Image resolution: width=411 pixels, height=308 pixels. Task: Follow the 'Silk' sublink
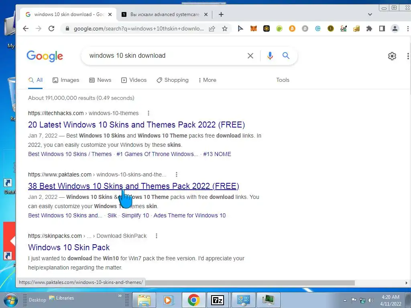point(112,215)
